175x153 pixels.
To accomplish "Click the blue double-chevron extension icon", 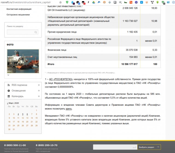I will click(x=142, y=2).
